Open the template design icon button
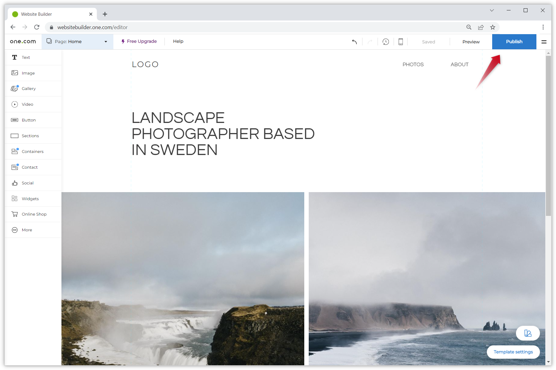Screen dimensions: 556x370 click(528, 333)
